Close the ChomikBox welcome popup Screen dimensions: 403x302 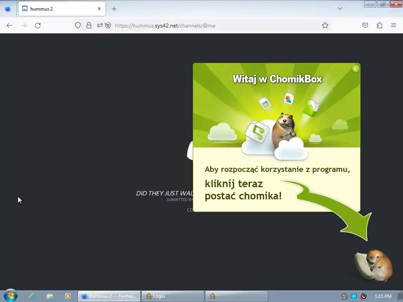point(355,68)
